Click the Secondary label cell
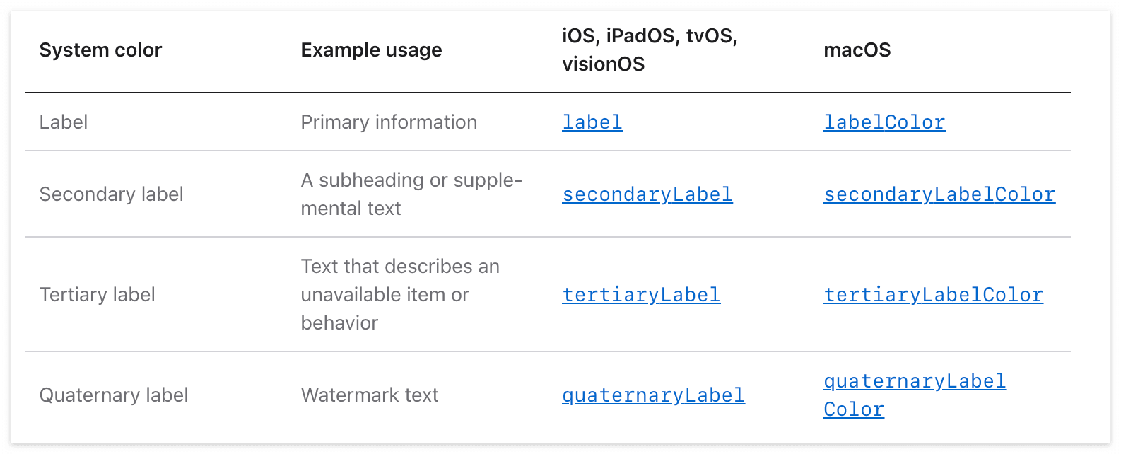1121x454 pixels. pyautogui.click(x=111, y=194)
